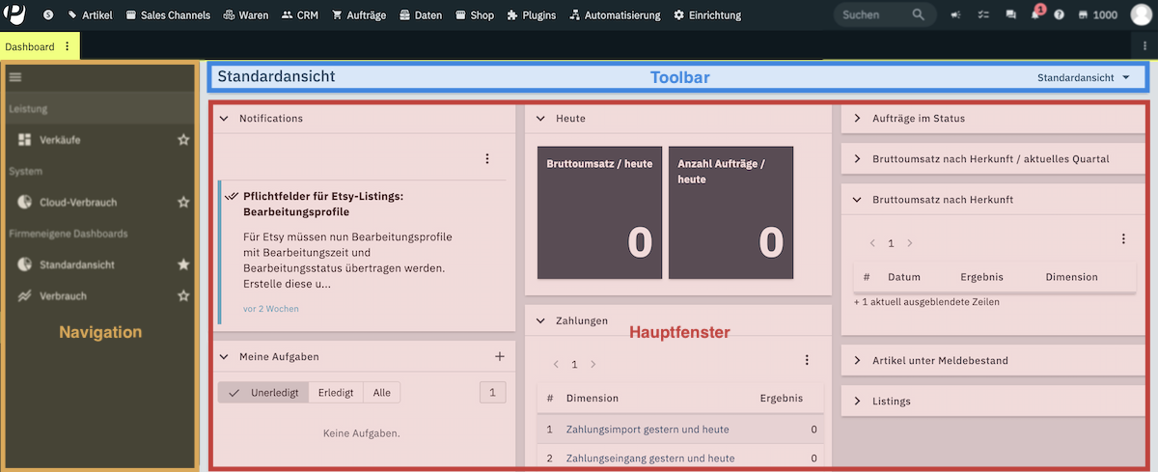1158x472 pixels.
Task: Collapse the Heute panel
Action: point(540,119)
